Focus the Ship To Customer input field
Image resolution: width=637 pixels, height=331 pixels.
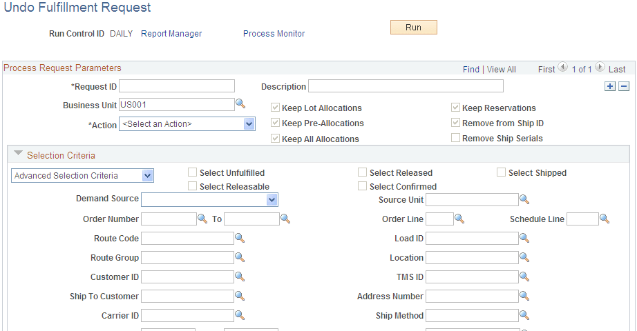pos(188,296)
